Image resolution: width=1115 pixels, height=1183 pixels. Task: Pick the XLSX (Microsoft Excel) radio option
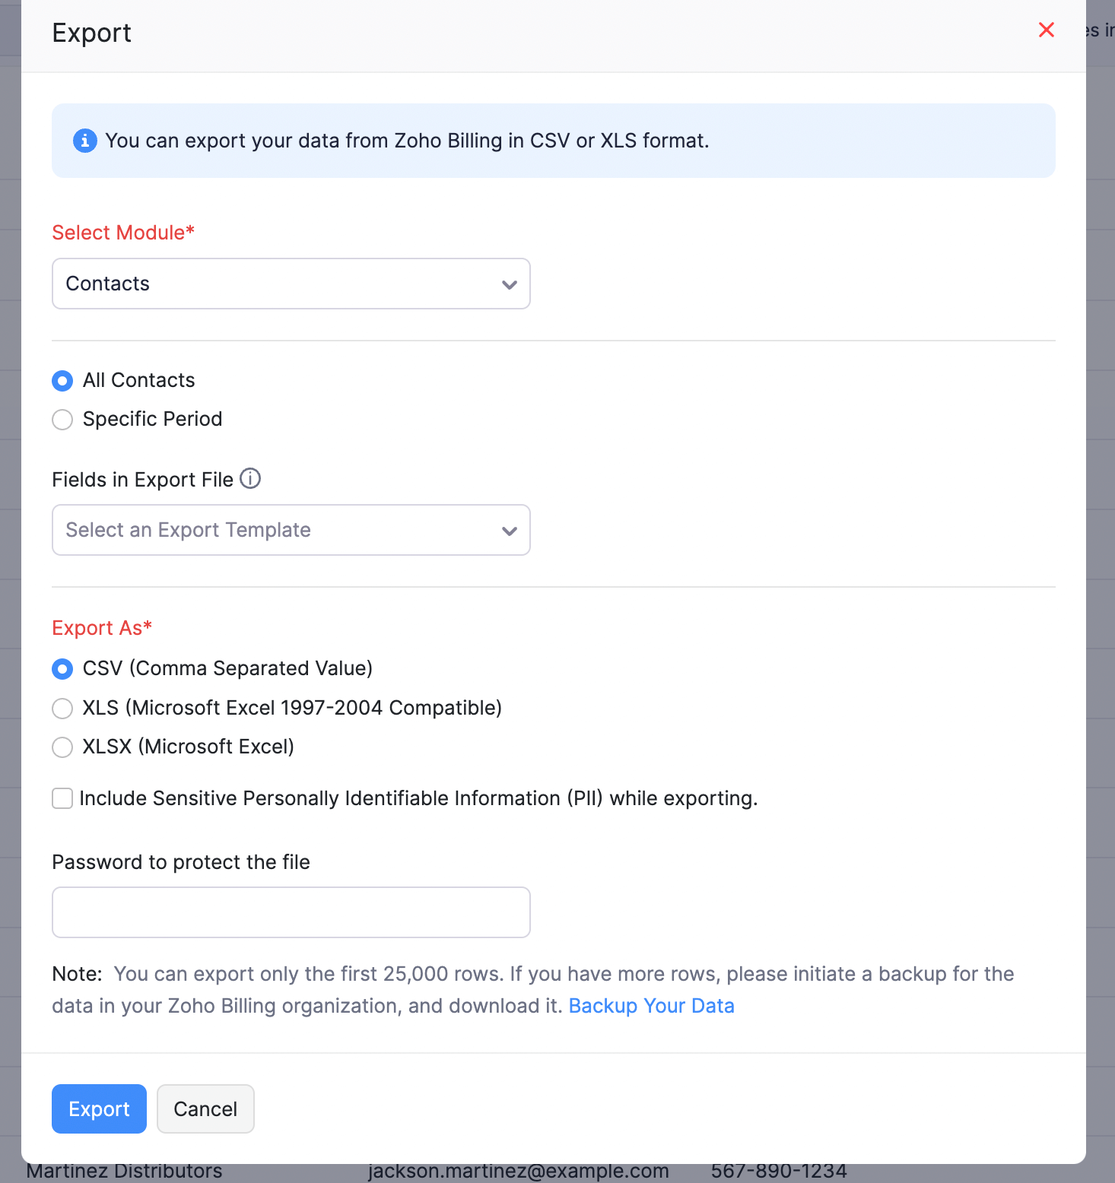pos(62,747)
